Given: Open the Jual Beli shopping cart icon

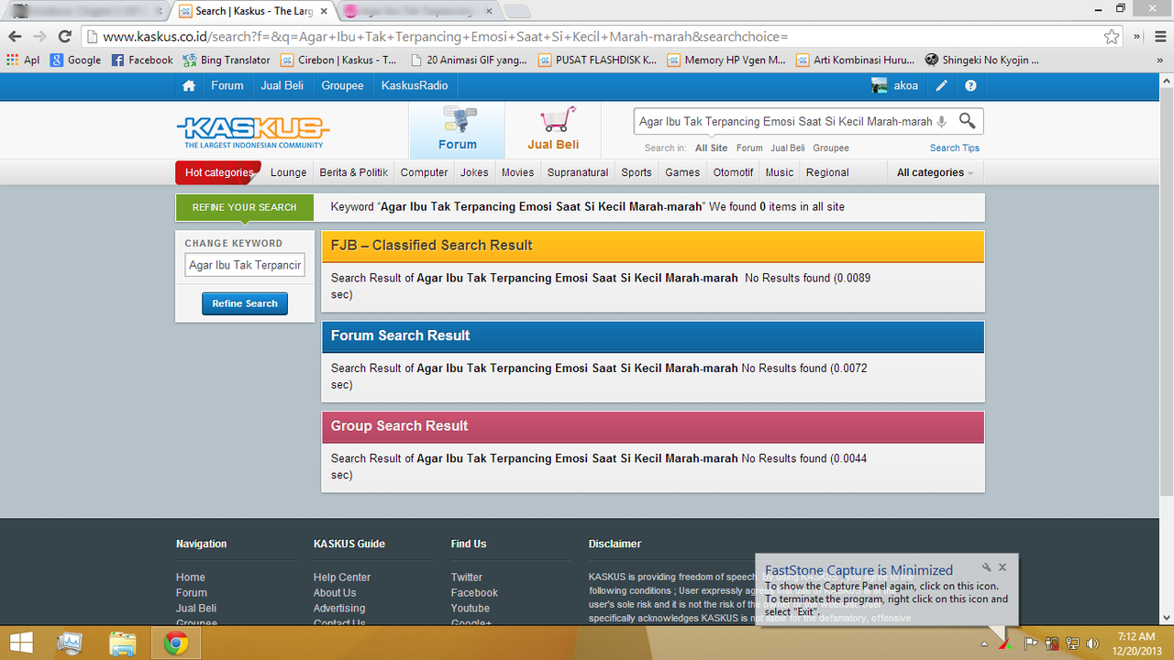Looking at the screenshot, I should pos(554,129).
